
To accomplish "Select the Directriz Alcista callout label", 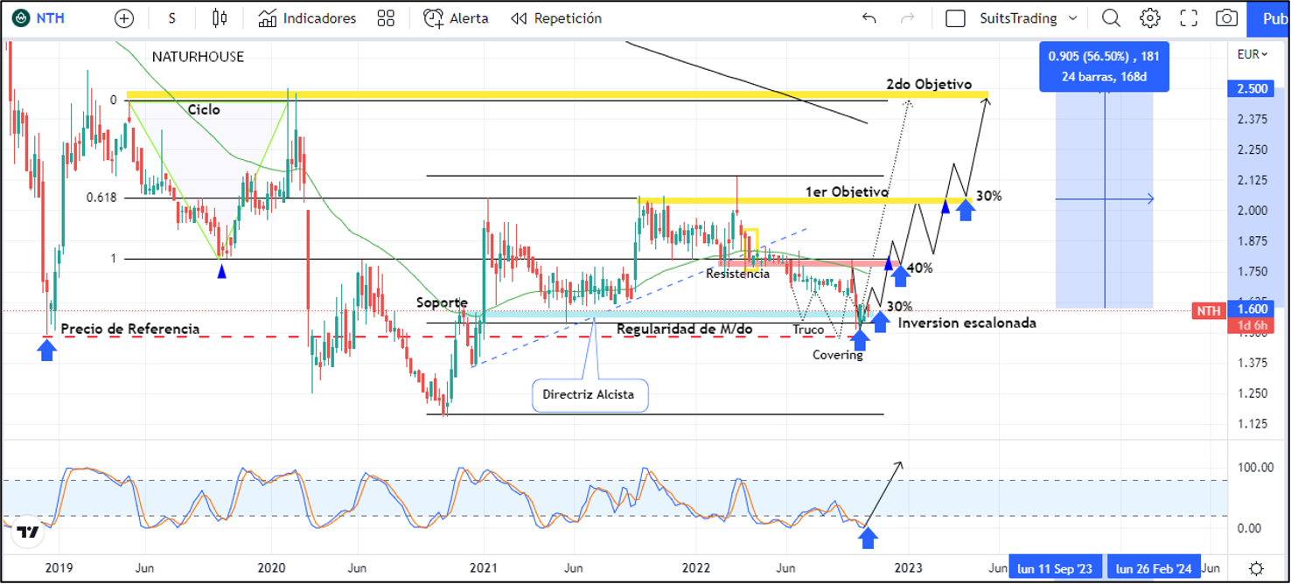I will tap(590, 395).
